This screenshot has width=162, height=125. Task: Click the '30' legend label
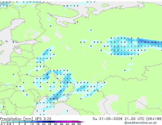coord(55,124)
